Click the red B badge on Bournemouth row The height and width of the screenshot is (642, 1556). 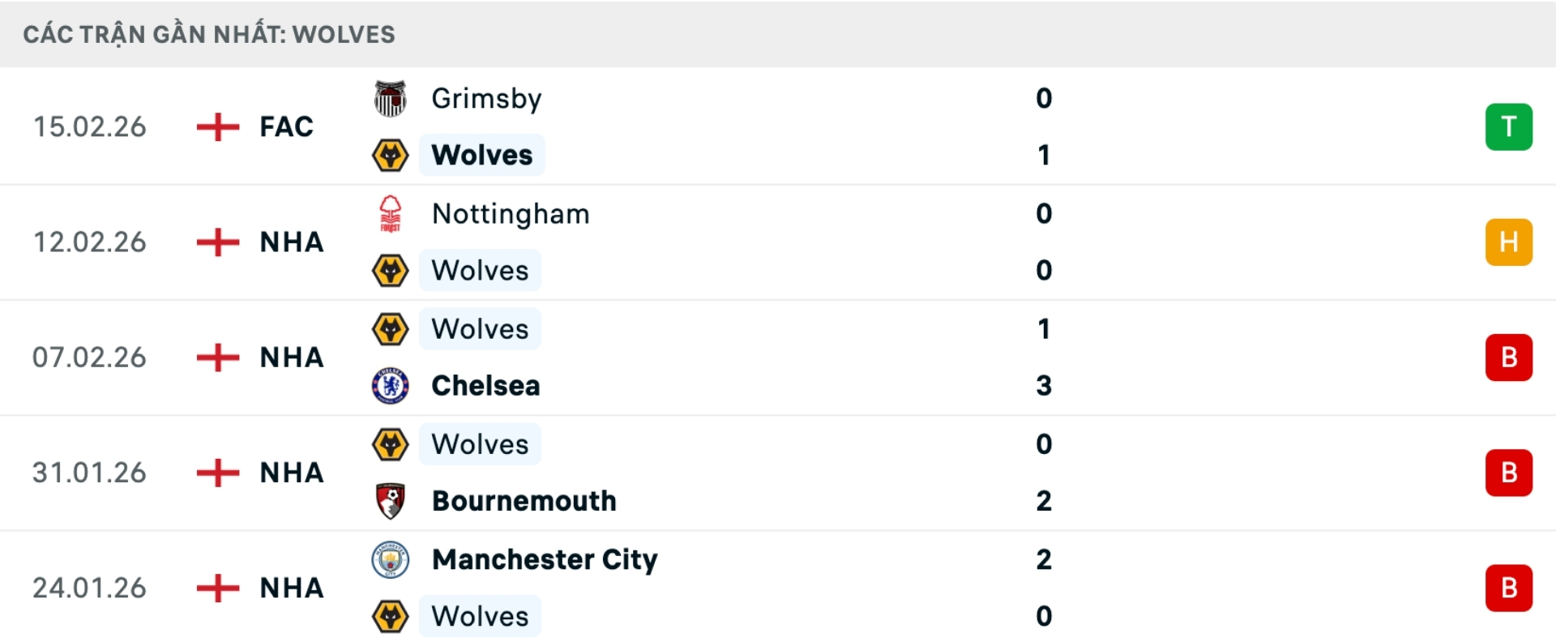tap(1509, 473)
